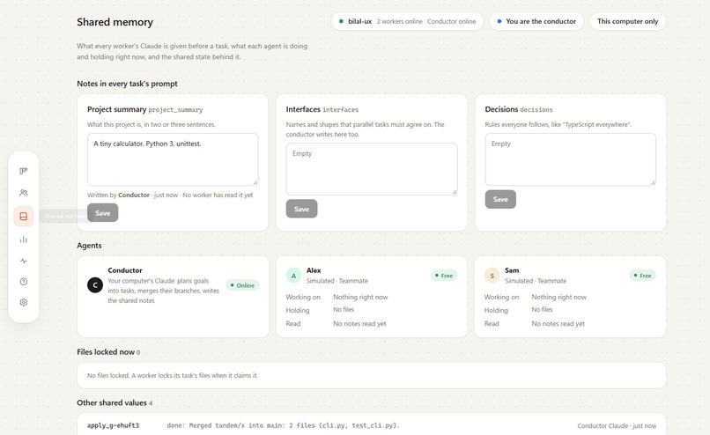Click the 'Files locked now' heading
The image size is (710, 435).
pos(106,352)
